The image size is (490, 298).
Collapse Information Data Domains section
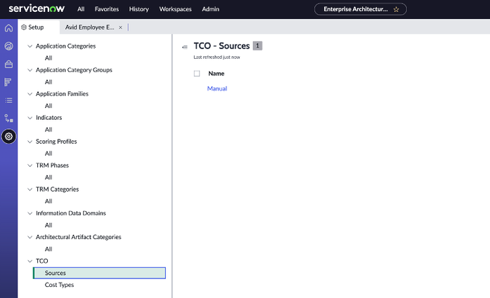pyautogui.click(x=30, y=213)
